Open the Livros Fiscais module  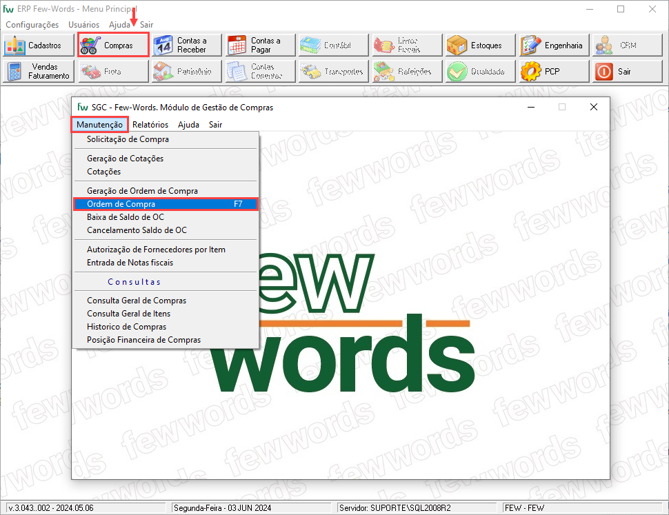(x=408, y=46)
